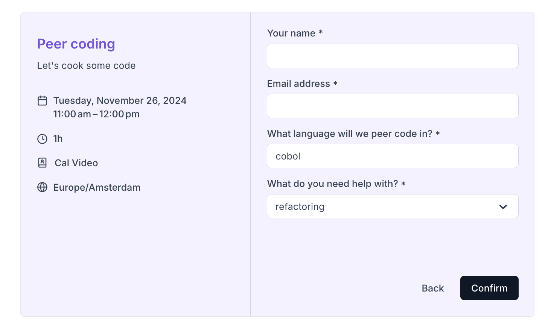551x328 pixels.
Task: Click the Tuesday, November 26, 2024 date
Action: click(x=120, y=100)
